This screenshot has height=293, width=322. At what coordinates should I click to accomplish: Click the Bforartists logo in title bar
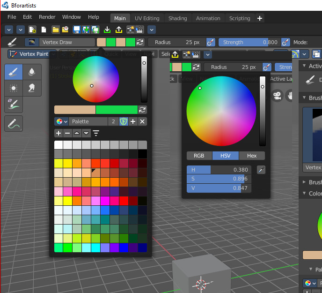pyautogui.click(x=5, y=5)
